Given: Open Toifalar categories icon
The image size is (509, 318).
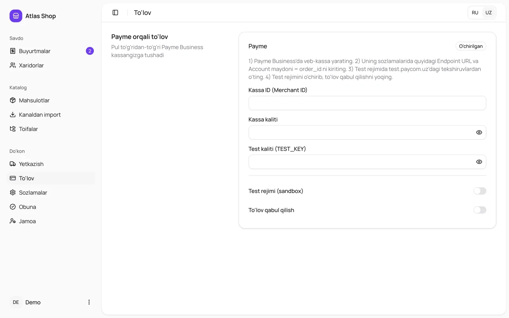Looking at the screenshot, I should pos(13,129).
